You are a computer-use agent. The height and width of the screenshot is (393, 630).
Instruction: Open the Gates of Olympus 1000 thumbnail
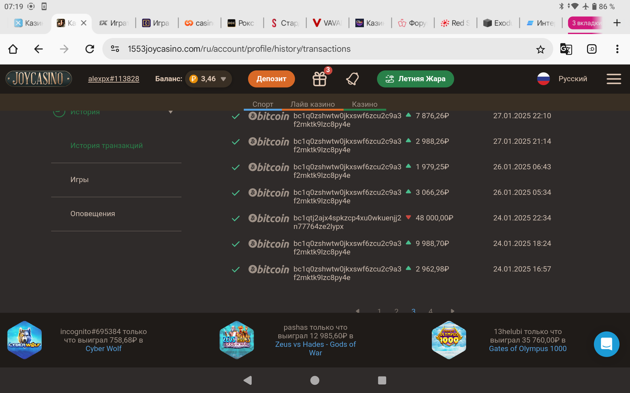click(x=449, y=340)
